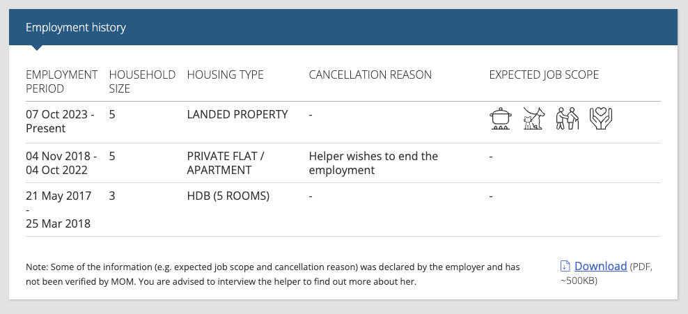The image size is (688, 314).
Task: Click the PDF download file icon
Action: (565, 266)
